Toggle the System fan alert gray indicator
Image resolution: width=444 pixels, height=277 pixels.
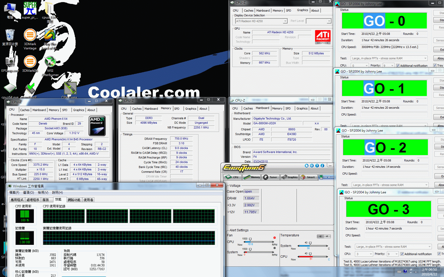pyautogui.click(x=275, y=248)
